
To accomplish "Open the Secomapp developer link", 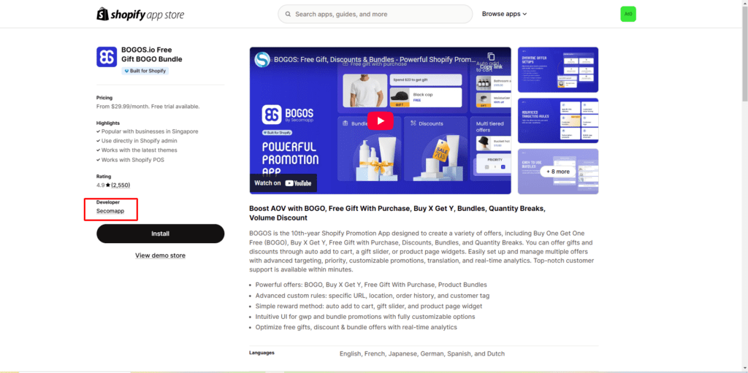I will (110, 211).
